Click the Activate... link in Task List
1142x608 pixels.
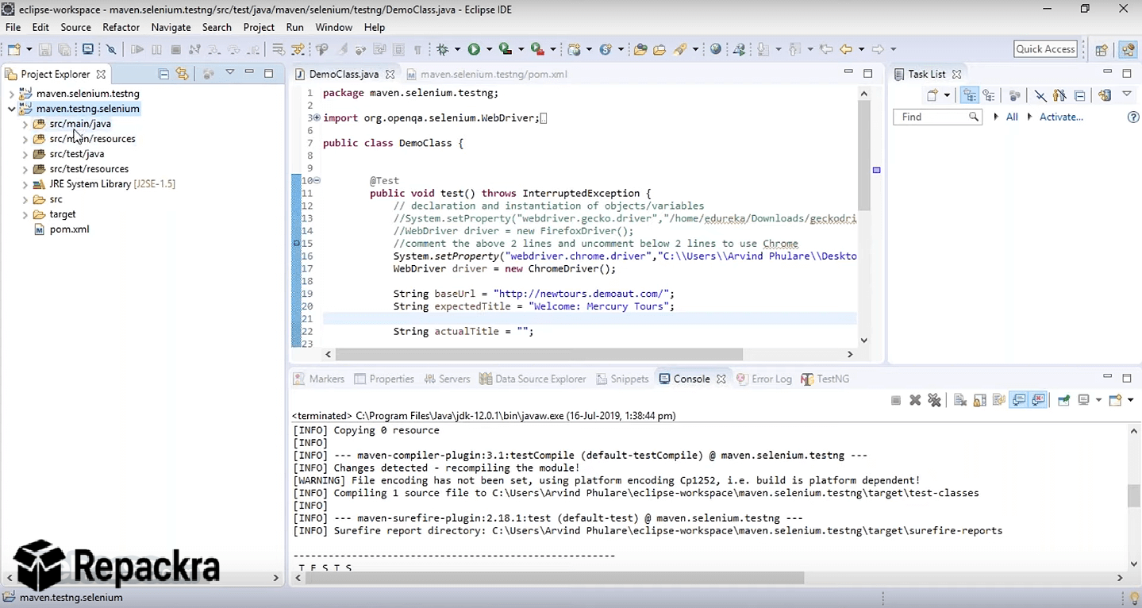coord(1061,117)
